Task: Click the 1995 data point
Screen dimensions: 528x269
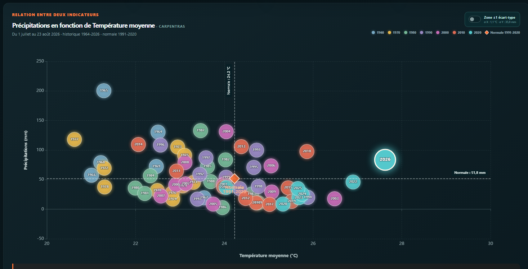Action: click(254, 167)
